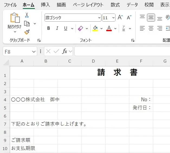Image resolution: width=170 pixels, height=153 pixels.
Task: Expand the Name Box dropdown for F8
Action: coord(34,51)
